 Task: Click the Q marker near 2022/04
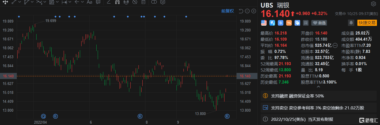[43, 116]
